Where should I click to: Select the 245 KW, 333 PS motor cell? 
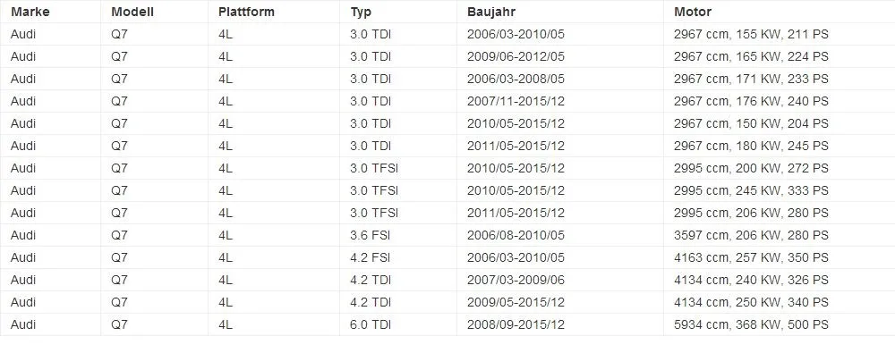(x=751, y=190)
